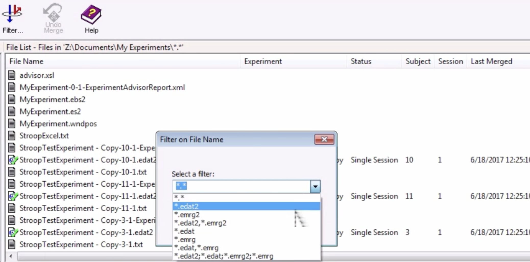Viewport: 530px width, 262px height.
Task: Pick the *.edat2,*.emrg2 filter option
Action: click(x=246, y=223)
